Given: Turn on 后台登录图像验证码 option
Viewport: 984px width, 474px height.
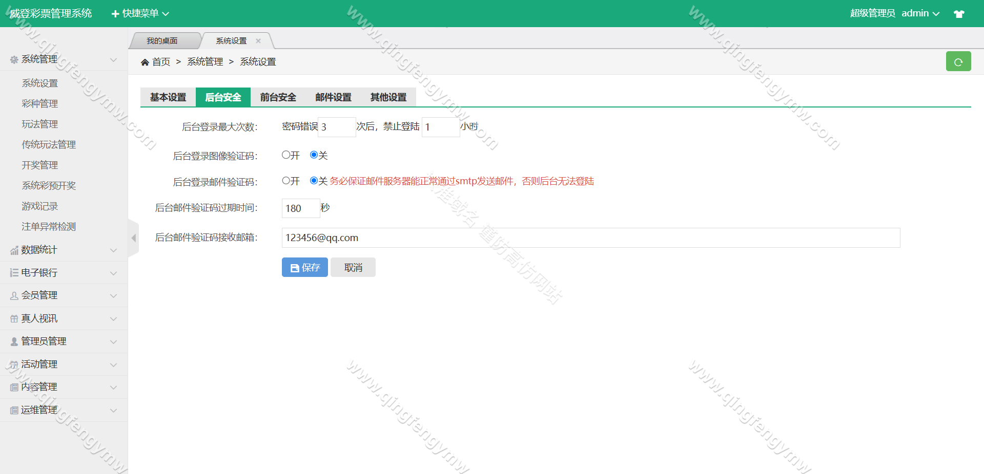Looking at the screenshot, I should 286,155.
